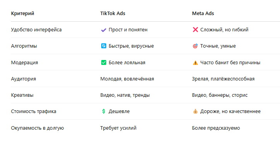Click the Стоимость трафика row label
Viewport: 280px width, 149px height.
click(34, 111)
